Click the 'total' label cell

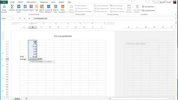click(x=24, y=57)
